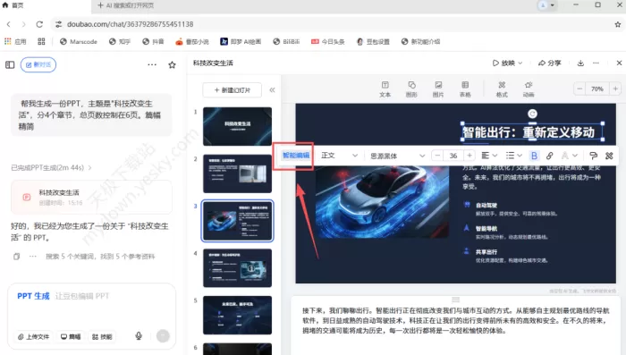Viewport: 626px width, 355px height.
Task: Click the speaker notes text area
Action: tap(455, 321)
